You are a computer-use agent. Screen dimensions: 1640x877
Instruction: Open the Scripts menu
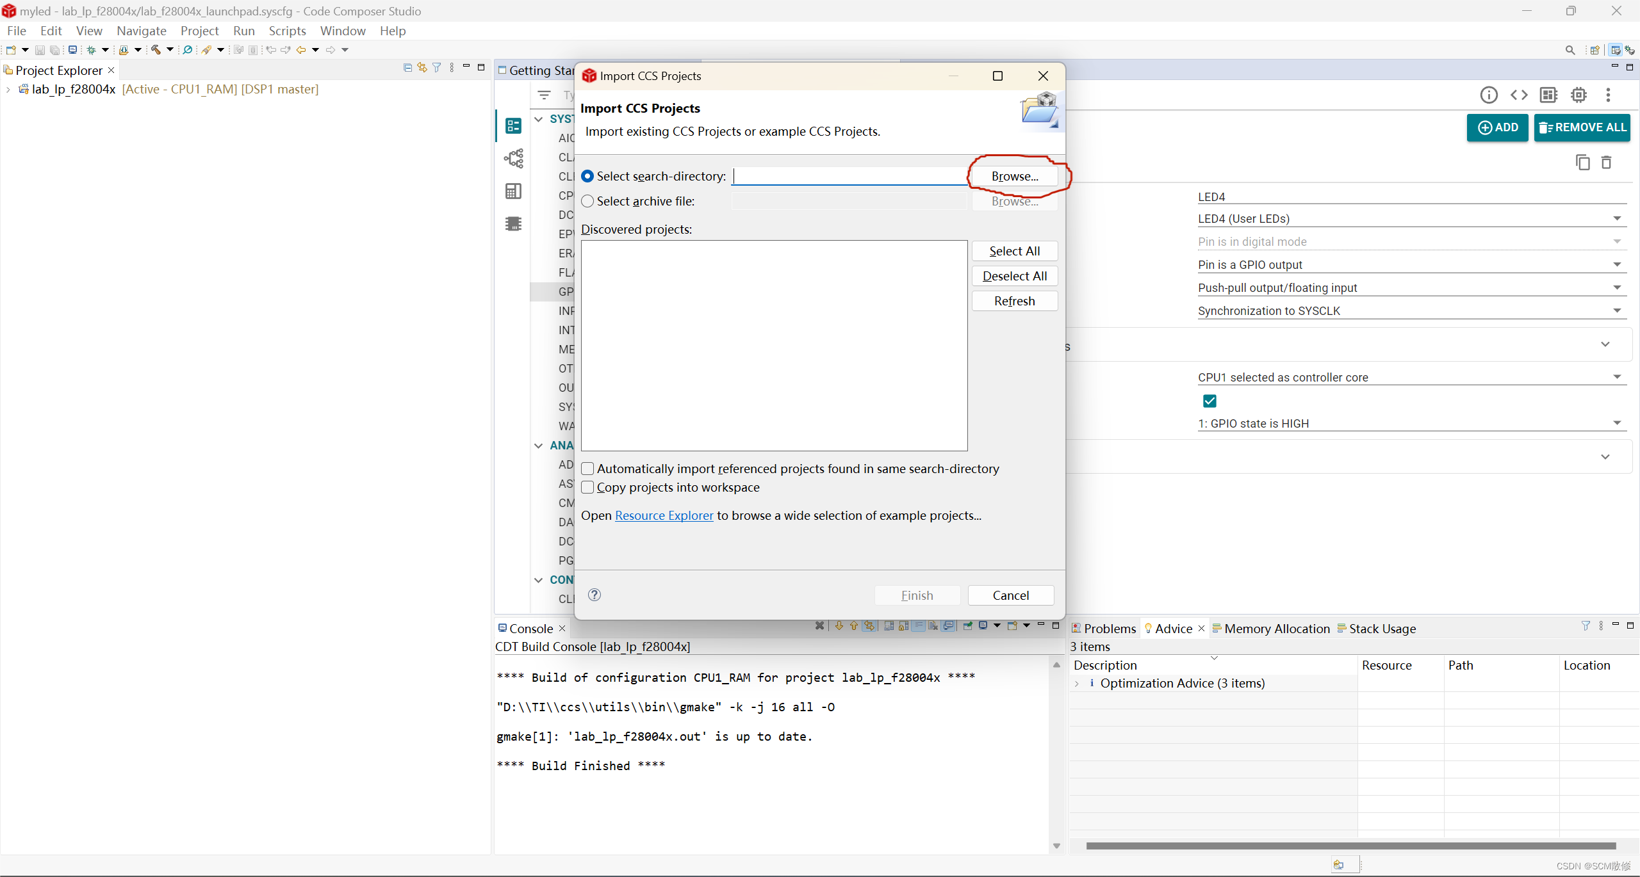point(287,31)
